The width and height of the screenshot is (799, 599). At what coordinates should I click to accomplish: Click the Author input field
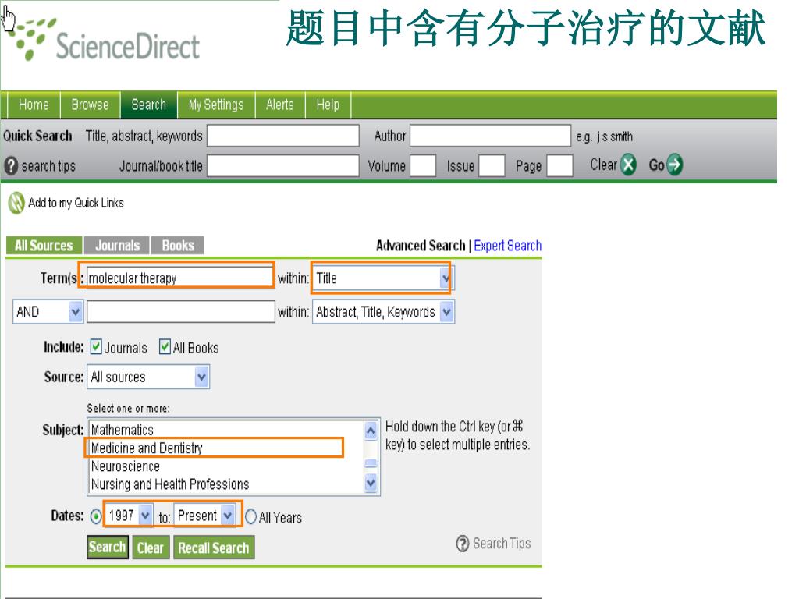[490, 136]
